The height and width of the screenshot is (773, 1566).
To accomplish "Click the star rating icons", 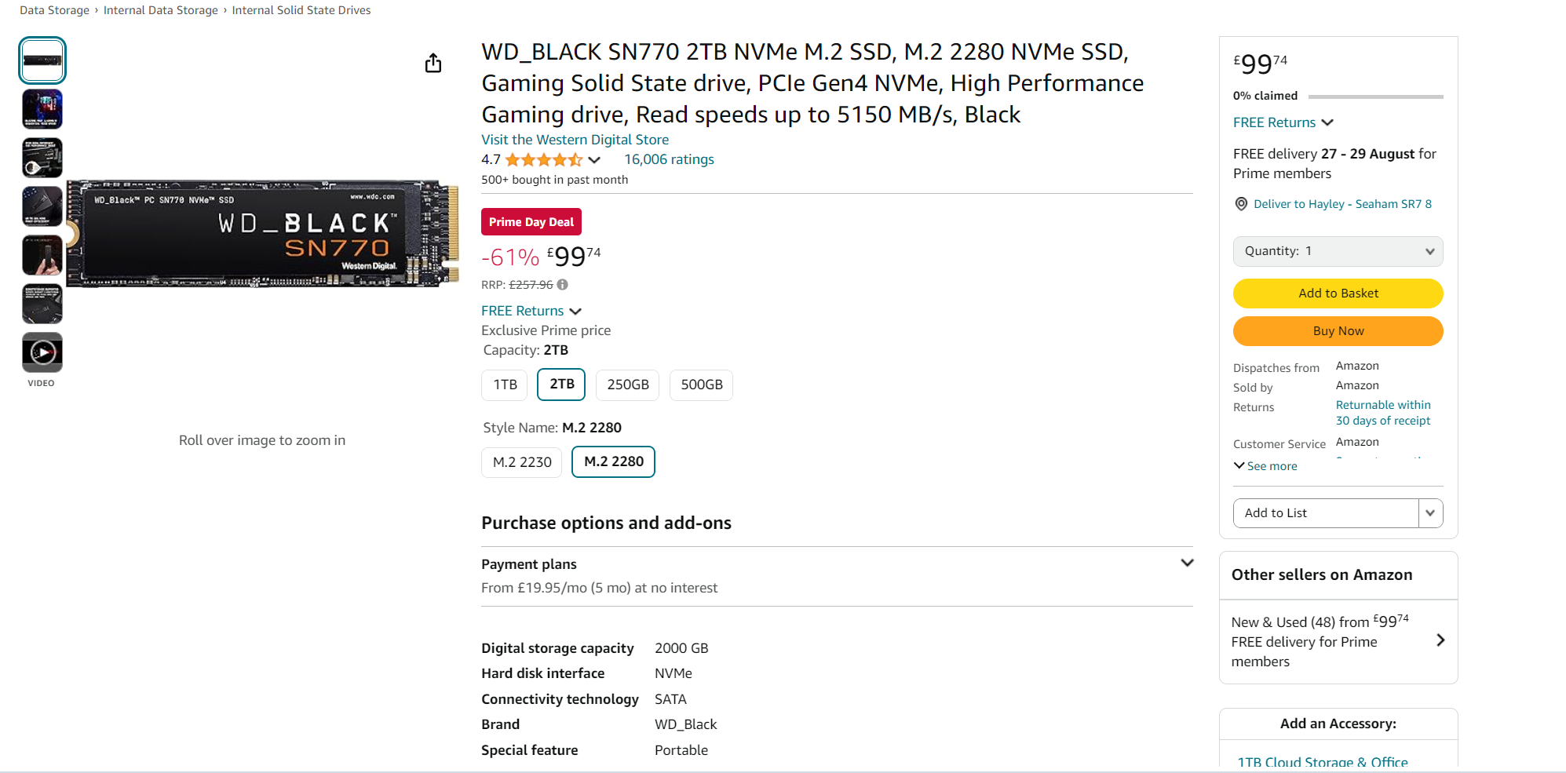I will click(x=544, y=160).
